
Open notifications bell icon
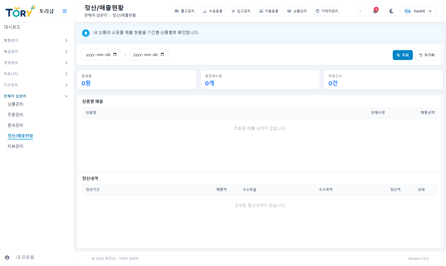pos(375,11)
